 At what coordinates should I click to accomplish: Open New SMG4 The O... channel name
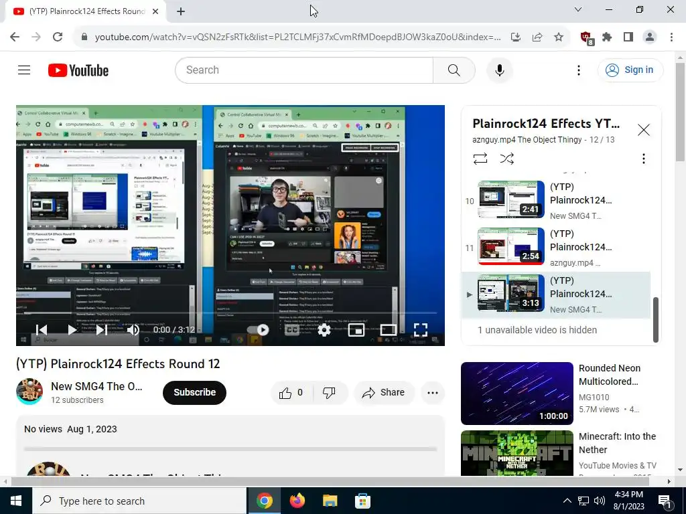pos(96,386)
